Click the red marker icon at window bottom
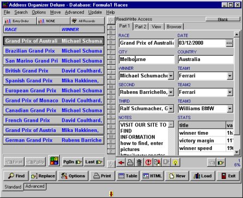 coord(111,194)
